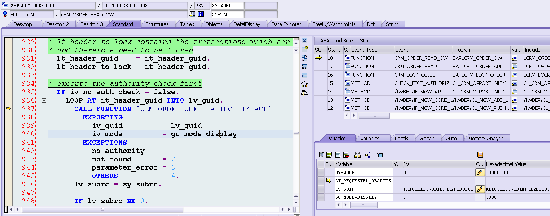Open the Objects tab

point(214,24)
